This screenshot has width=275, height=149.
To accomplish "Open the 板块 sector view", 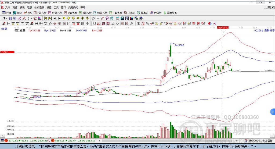I will 17,13.
